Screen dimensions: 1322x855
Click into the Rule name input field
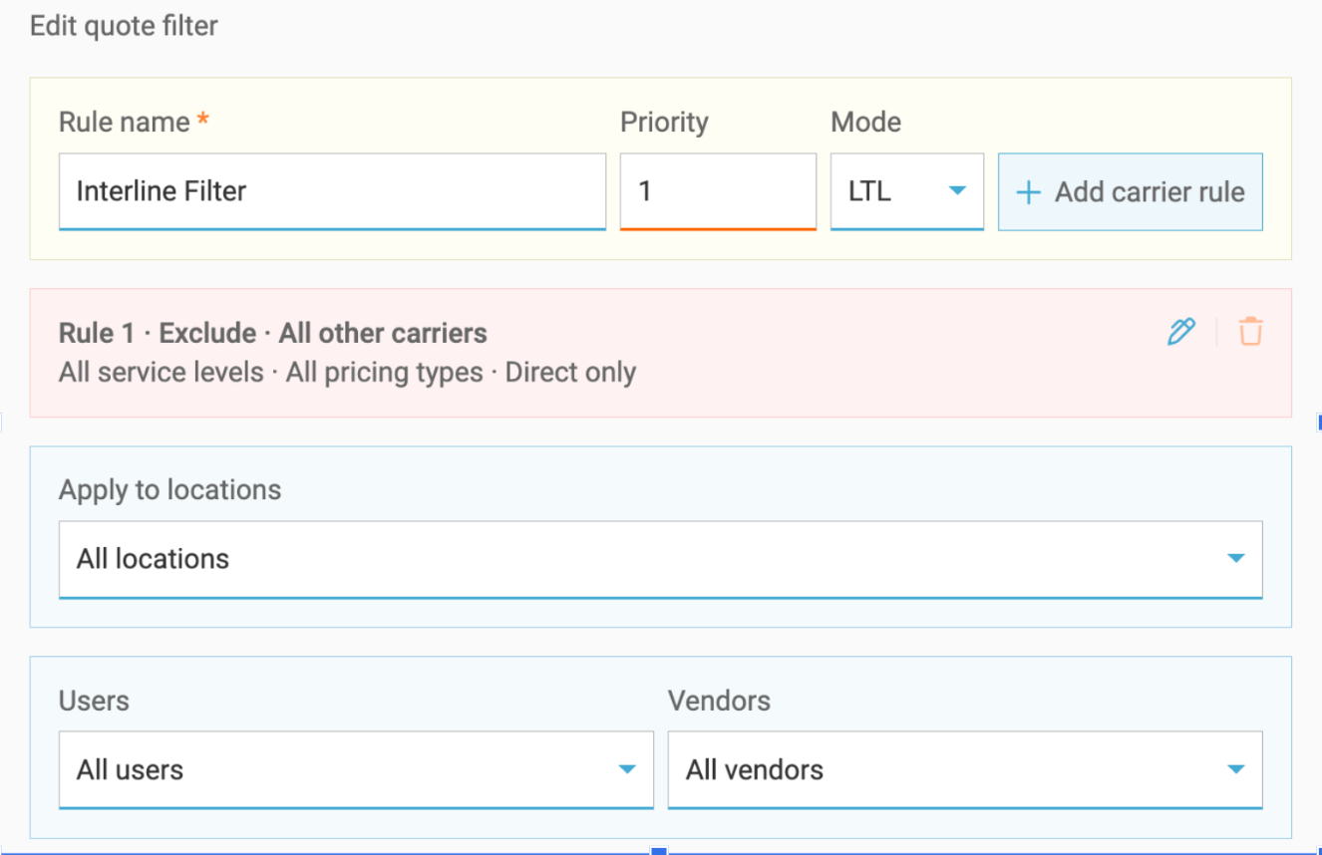pos(332,191)
